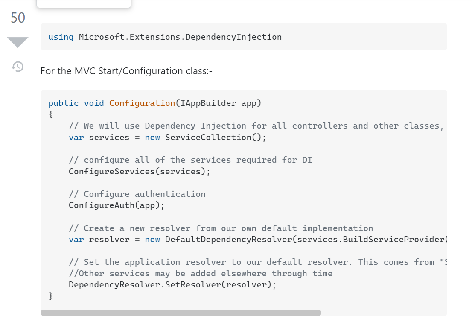Click the DependencyResolver.SetResolver(resolver) line
The image size is (472, 328).
172,285
